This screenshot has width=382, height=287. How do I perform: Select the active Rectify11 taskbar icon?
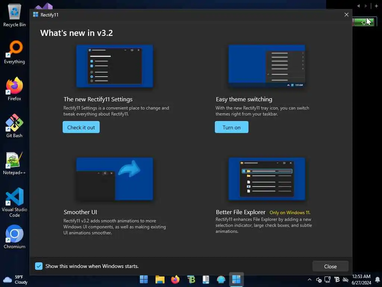pyautogui.click(x=236, y=280)
